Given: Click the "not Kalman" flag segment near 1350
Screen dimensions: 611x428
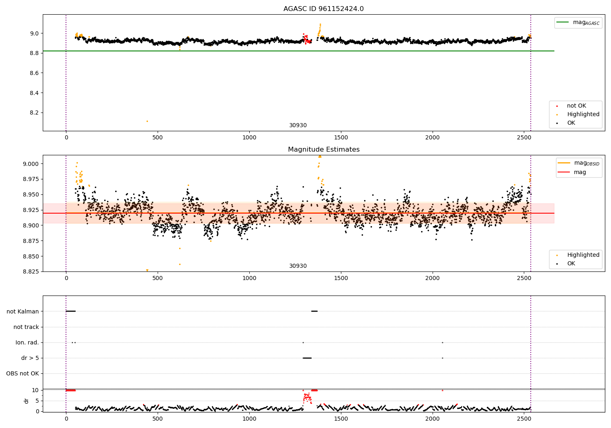Looking at the screenshot, I should 314,311.
